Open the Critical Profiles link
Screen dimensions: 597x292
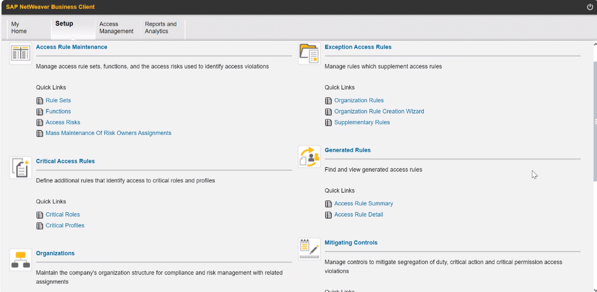(65, 225)
